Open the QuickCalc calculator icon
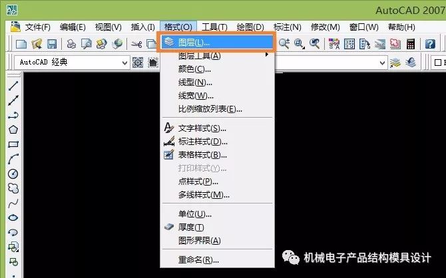 coord(411,44)
